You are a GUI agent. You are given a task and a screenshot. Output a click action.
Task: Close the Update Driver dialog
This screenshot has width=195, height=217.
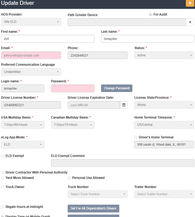(x=190, y=3)
